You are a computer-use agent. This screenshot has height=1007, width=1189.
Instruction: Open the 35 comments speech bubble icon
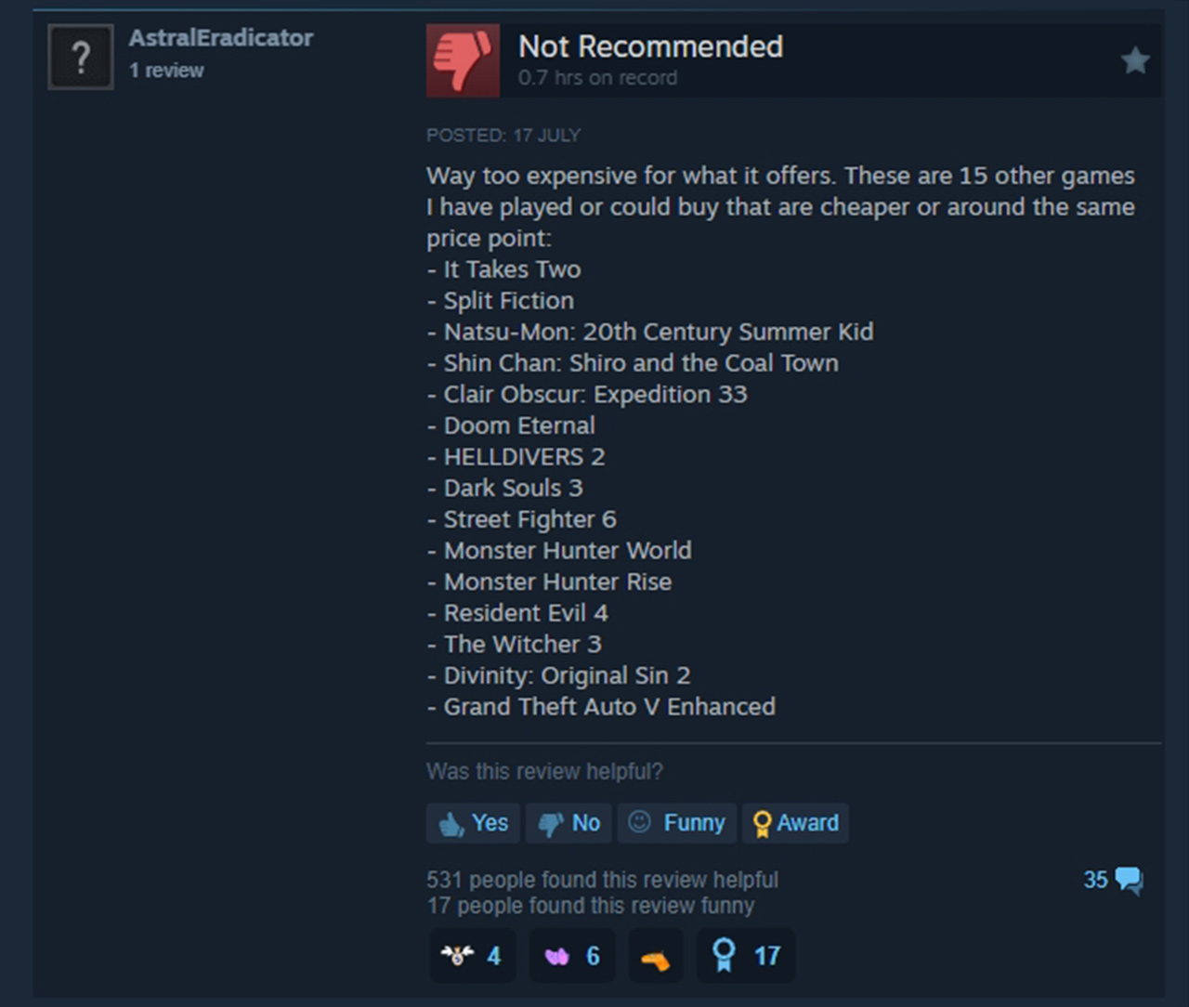tap(1129, 879)
